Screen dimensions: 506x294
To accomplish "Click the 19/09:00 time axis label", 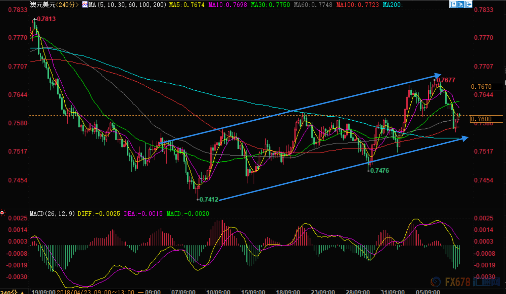I will pos(43,292).
